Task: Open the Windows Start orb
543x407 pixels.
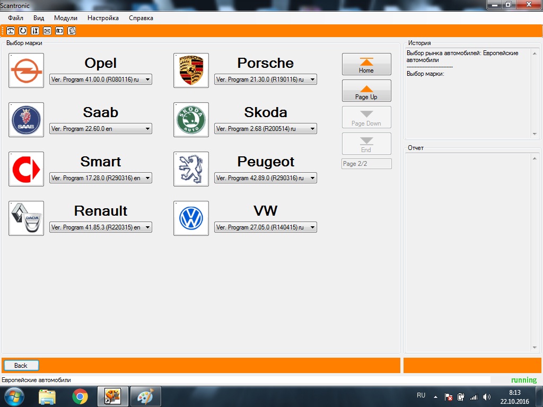Action: pyautogui.click(x=14, y=396)
